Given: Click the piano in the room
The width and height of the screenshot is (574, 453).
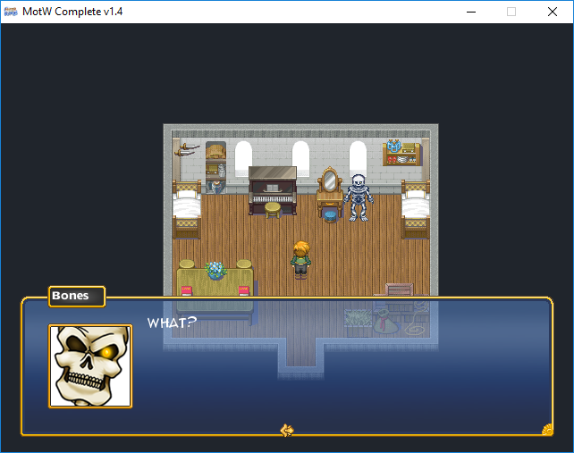Looking at the screenshot, I should point(273,190).
